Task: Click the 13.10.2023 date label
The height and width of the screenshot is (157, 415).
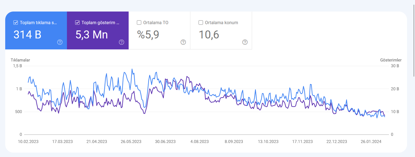Action: point(268,142)
